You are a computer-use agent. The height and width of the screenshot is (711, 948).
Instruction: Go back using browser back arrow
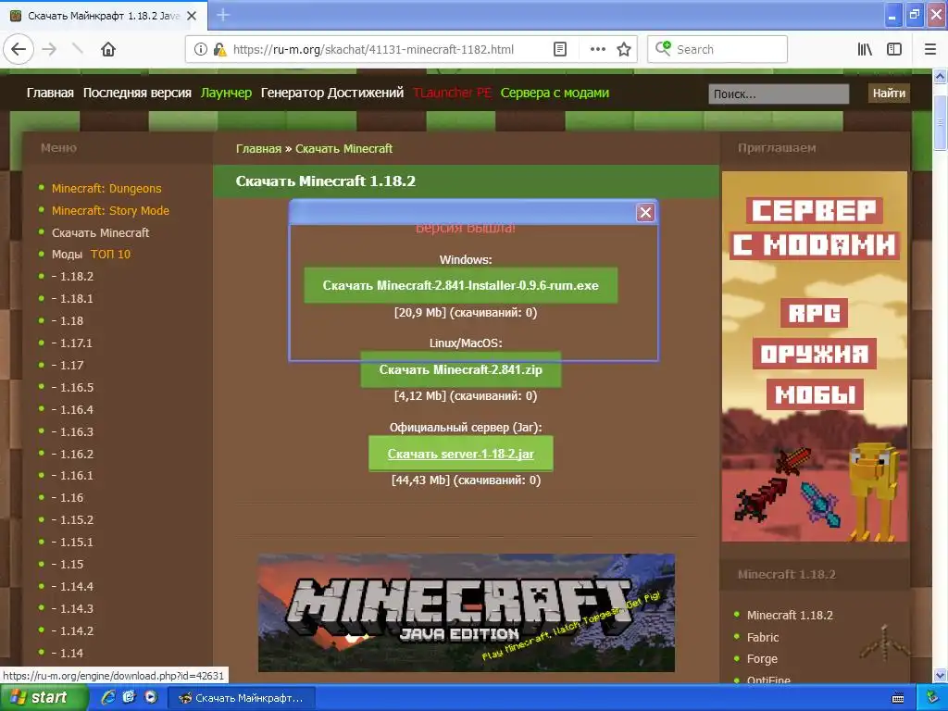tap(19, 50)
